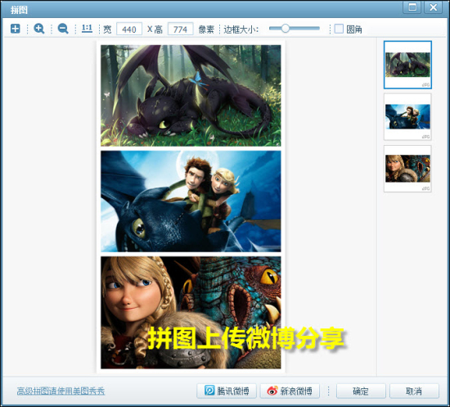Select the blonde girl thumbnail in the sidebar
The width and height of the screenshot is (450, 407).
[x=407, y=169]
